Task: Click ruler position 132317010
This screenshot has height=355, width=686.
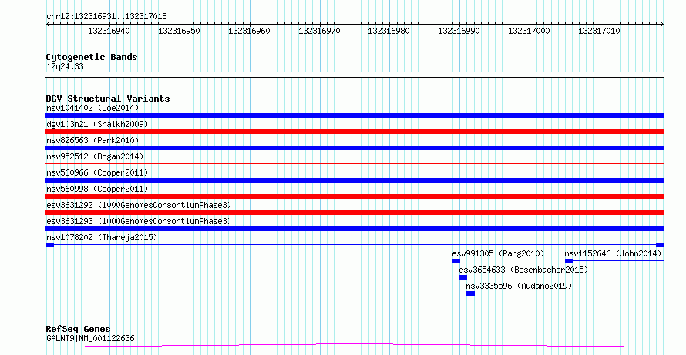Action: (x=599, y=31)
